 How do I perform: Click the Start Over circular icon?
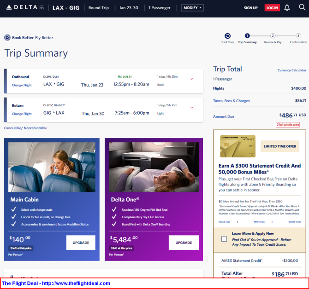(227, 36)
